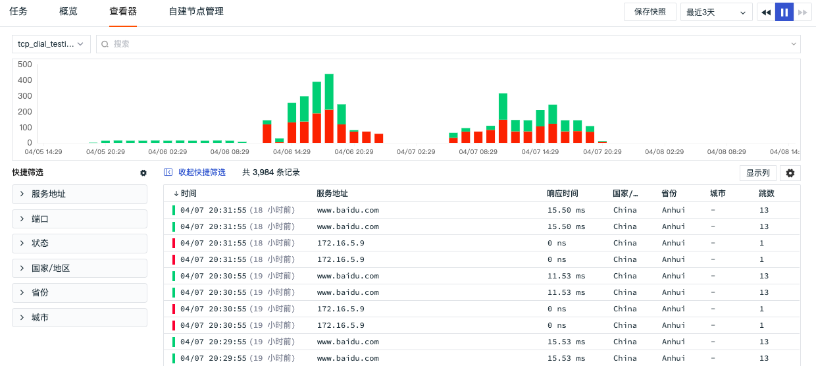
Task: Open quick filter settings gear
Action: coord(143,172)
